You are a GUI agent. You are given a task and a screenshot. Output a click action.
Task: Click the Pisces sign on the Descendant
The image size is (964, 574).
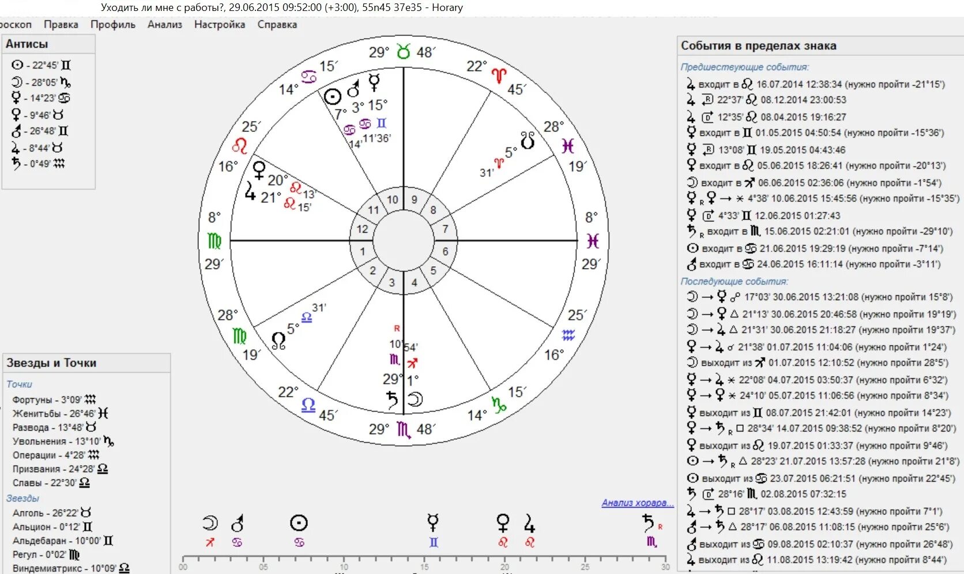click(x=592, y=240)
